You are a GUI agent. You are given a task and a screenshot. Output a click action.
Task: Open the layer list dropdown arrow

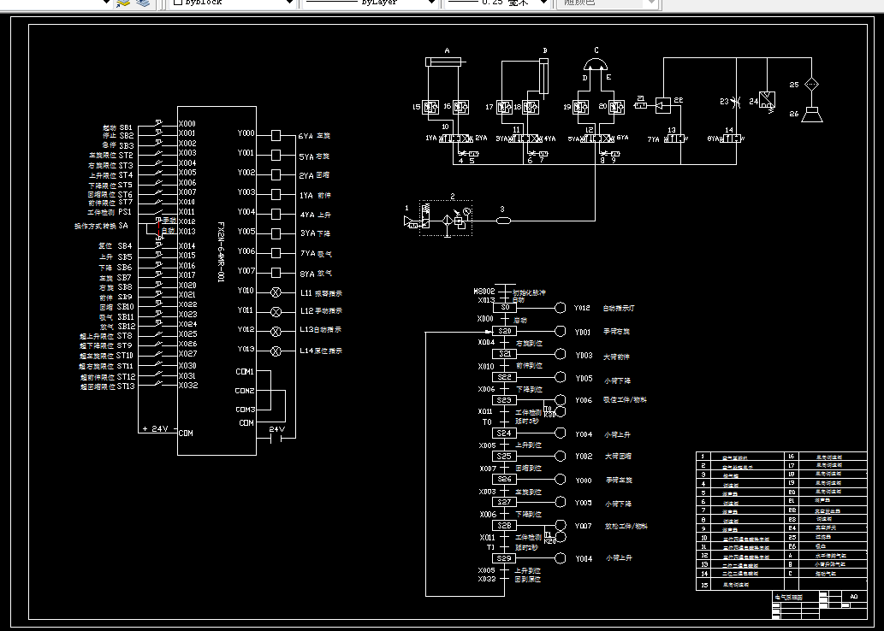pyautogui.click(x=106, y=3)
